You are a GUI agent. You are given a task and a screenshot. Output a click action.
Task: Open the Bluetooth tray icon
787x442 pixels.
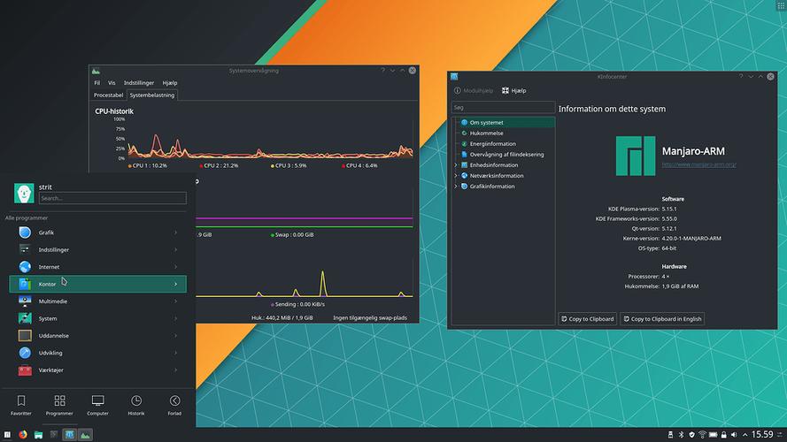681,434
